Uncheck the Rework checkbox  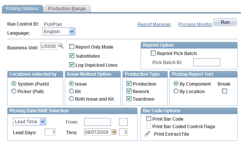129,91
